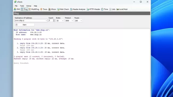Open the Header Analyzer tool
Screen dimensions: 173x97
pos(78,9)
